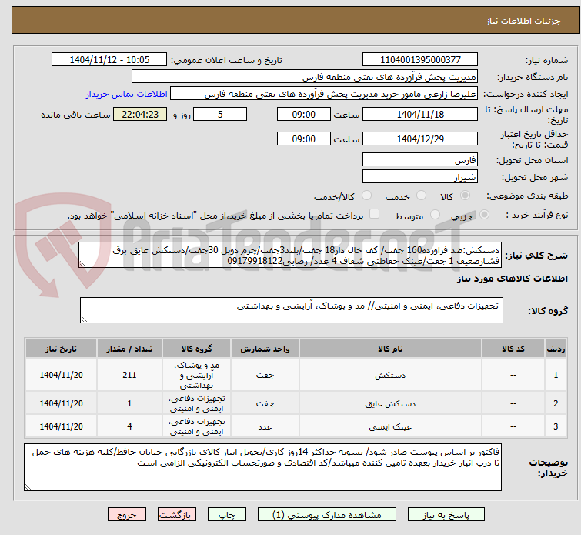Viewport: 581px width, 535px height.
Task: Click the عینک ایمنی item name cell
Action: pyautogui.click(x=390, y=426)
